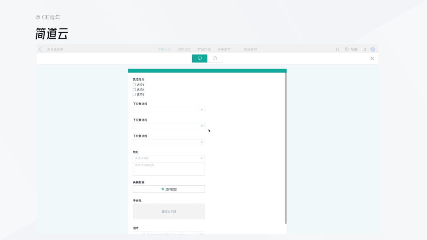This screenshot has height=240, width=427.
Task: Open the 请选择地址 address dropdown
Action: 169,158
